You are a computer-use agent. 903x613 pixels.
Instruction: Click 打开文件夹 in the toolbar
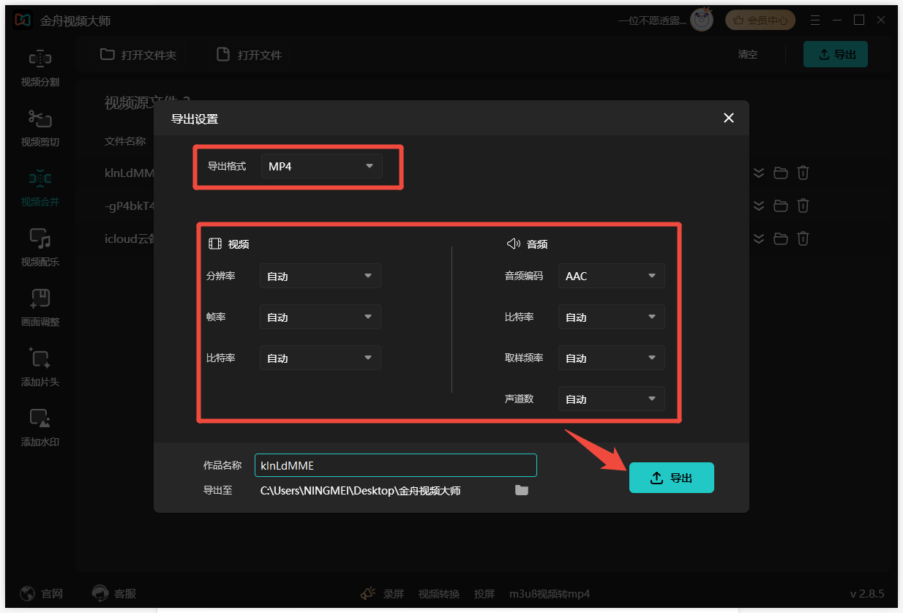coord(138,55)
